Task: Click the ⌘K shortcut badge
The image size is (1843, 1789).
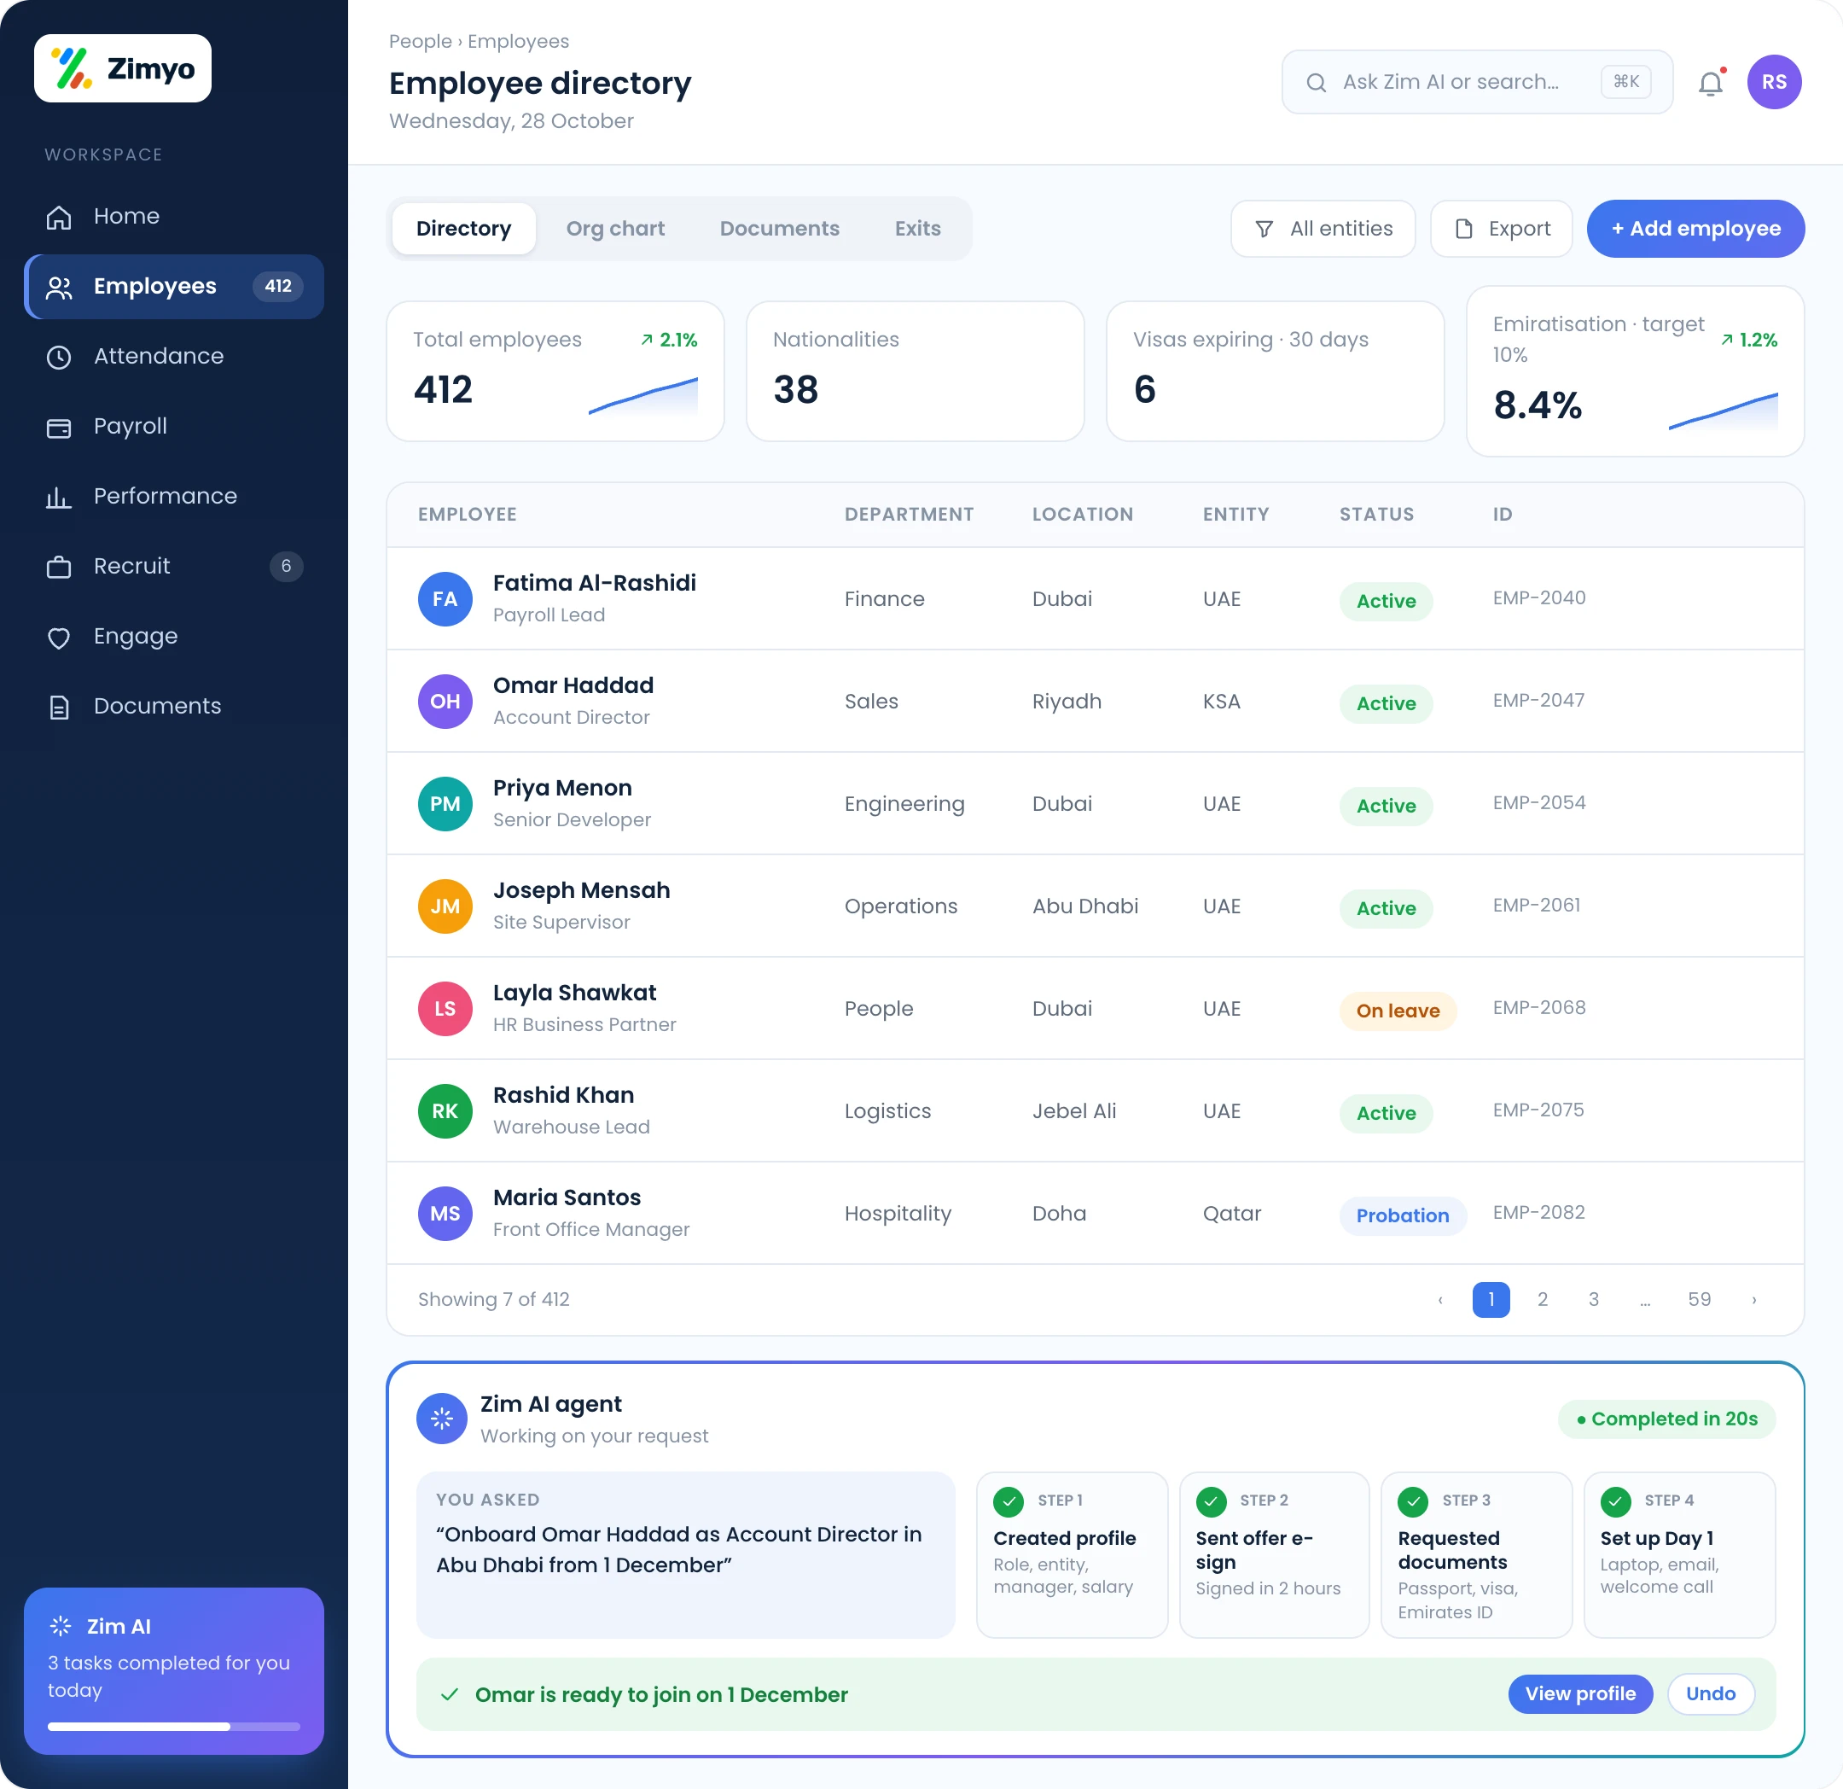Action: coord(1625,82)
